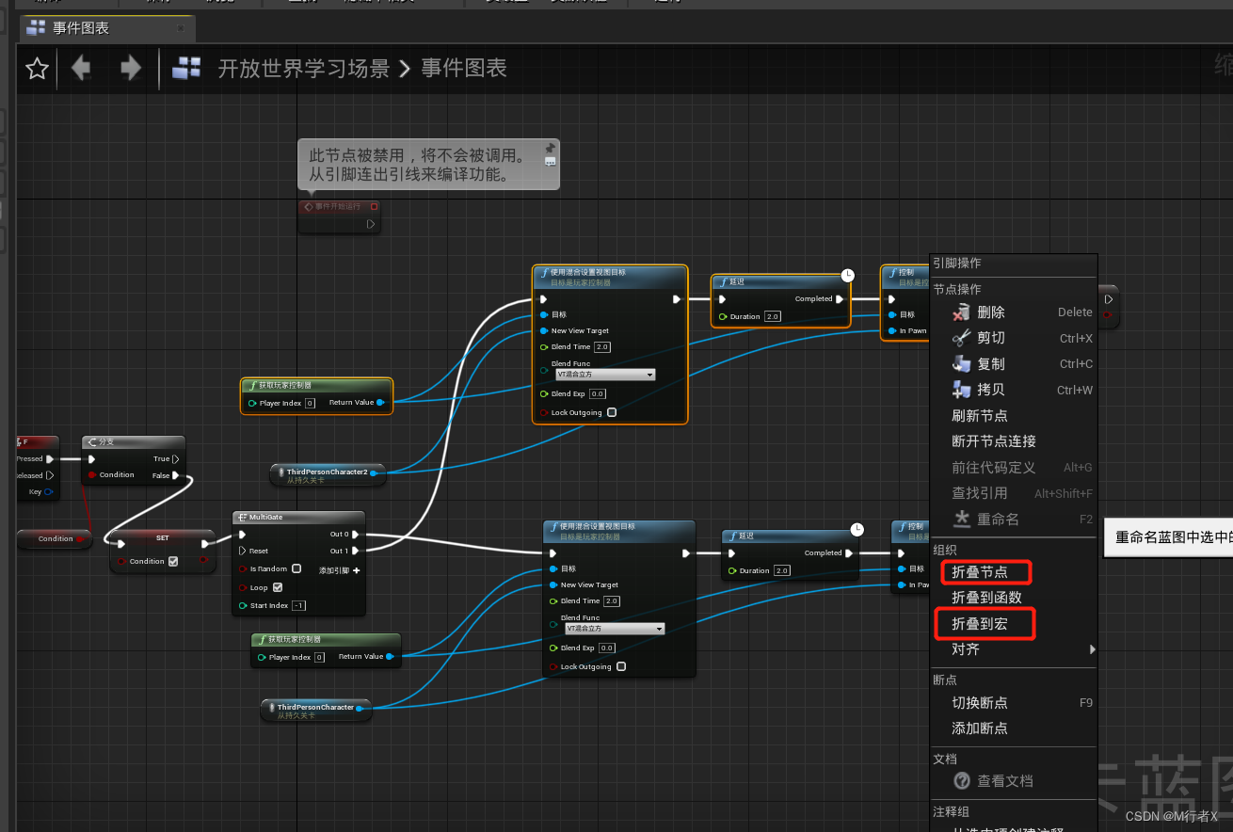Click the red delegate square on 事件开始运行 node
1233x832 pixels.
point(374,206)
